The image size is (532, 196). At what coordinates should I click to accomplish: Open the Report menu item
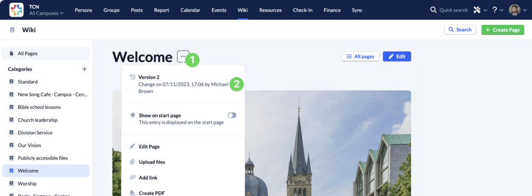pyautogui.click(x=162, y=10)
